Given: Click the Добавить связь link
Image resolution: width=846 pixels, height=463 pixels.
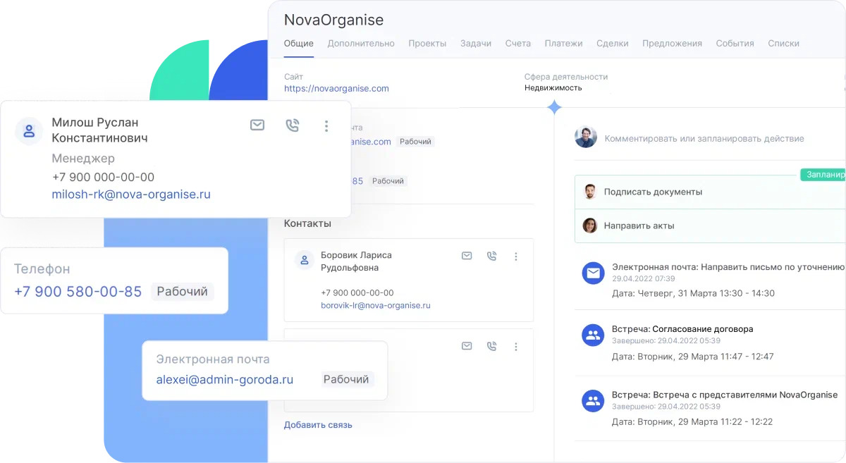Looking at the screenshot, I should [x=318, y=425].
